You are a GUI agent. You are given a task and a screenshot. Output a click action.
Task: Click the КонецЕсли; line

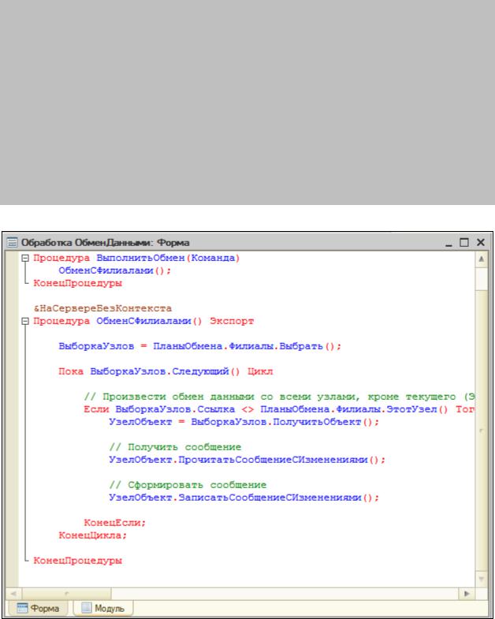[115, 523]
